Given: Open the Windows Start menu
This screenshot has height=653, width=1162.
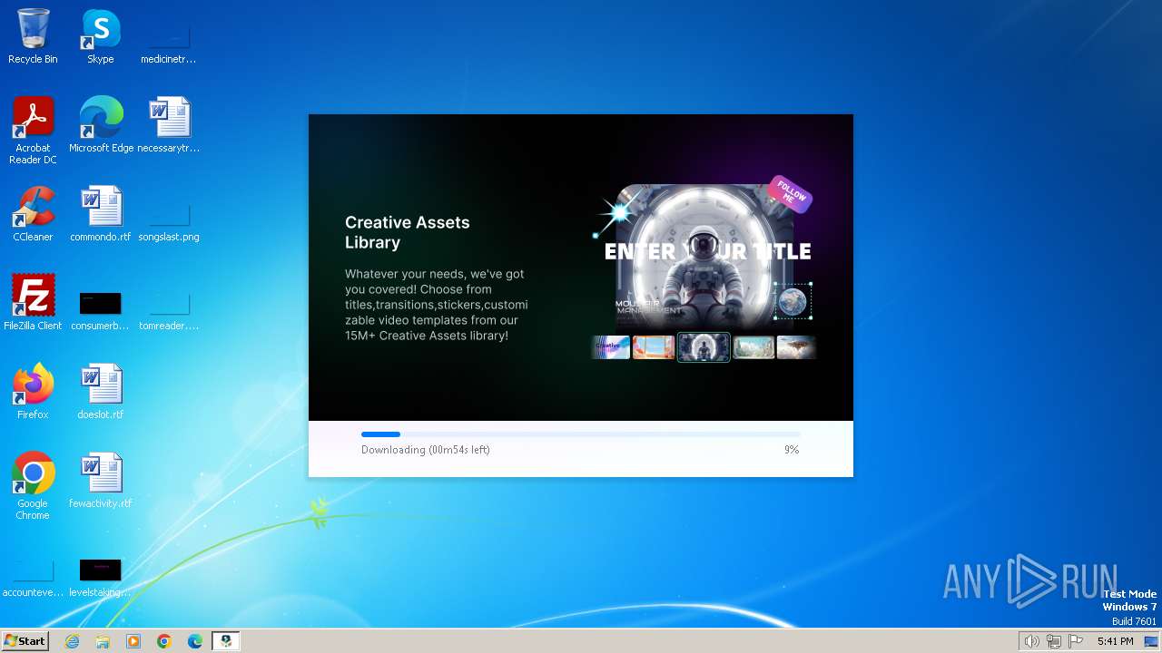Looking at the screenshot, I should coord(25,640).
